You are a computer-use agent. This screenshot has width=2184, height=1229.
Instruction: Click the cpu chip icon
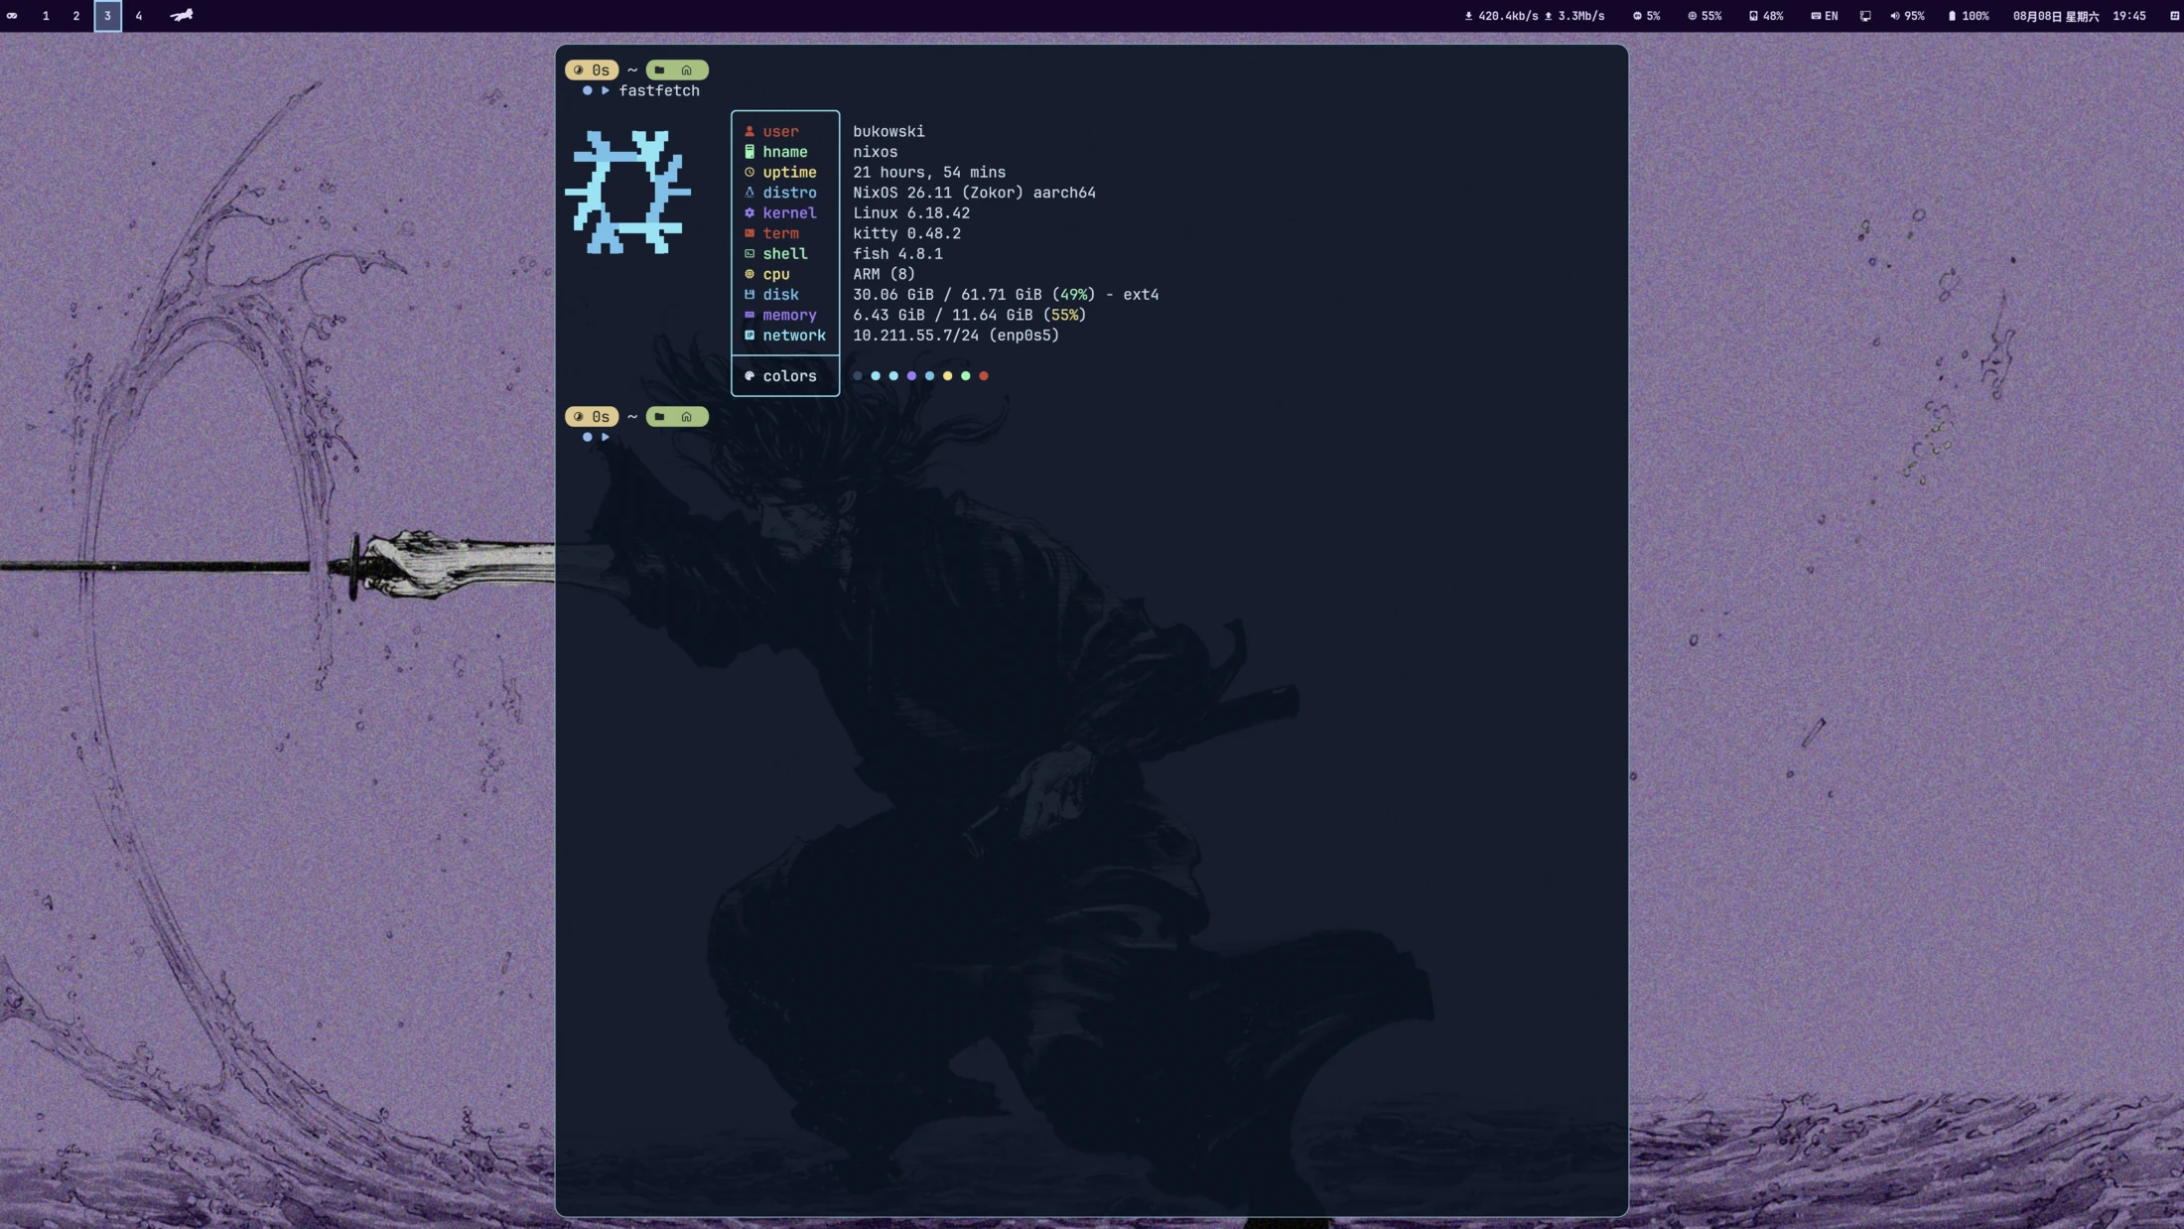[x=750, y=274]
